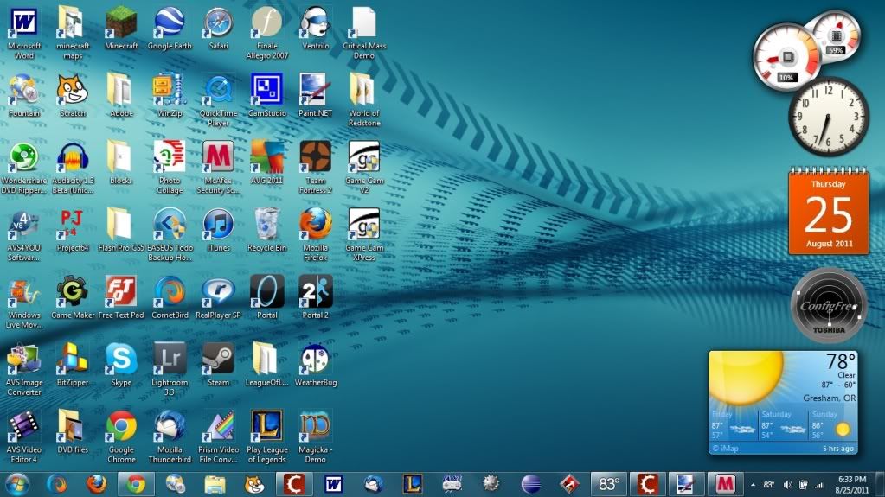Show hidden system tray icons
The width and height of the screenshot is (885, 497).
tap(753, 485)
